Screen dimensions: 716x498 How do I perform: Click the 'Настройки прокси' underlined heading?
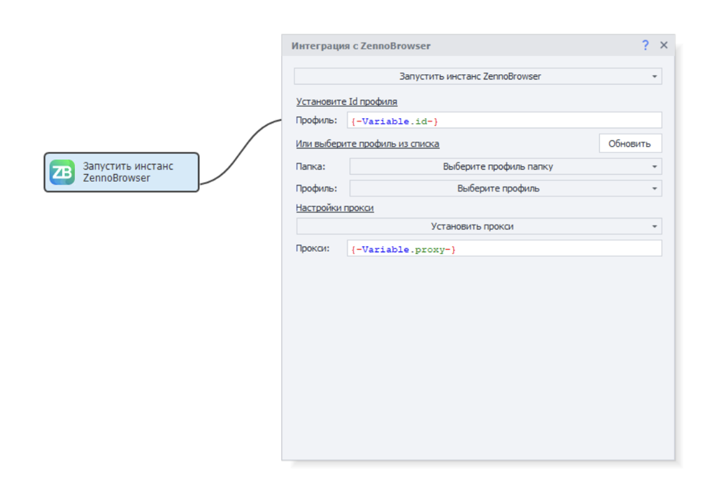tap(334, 208)
